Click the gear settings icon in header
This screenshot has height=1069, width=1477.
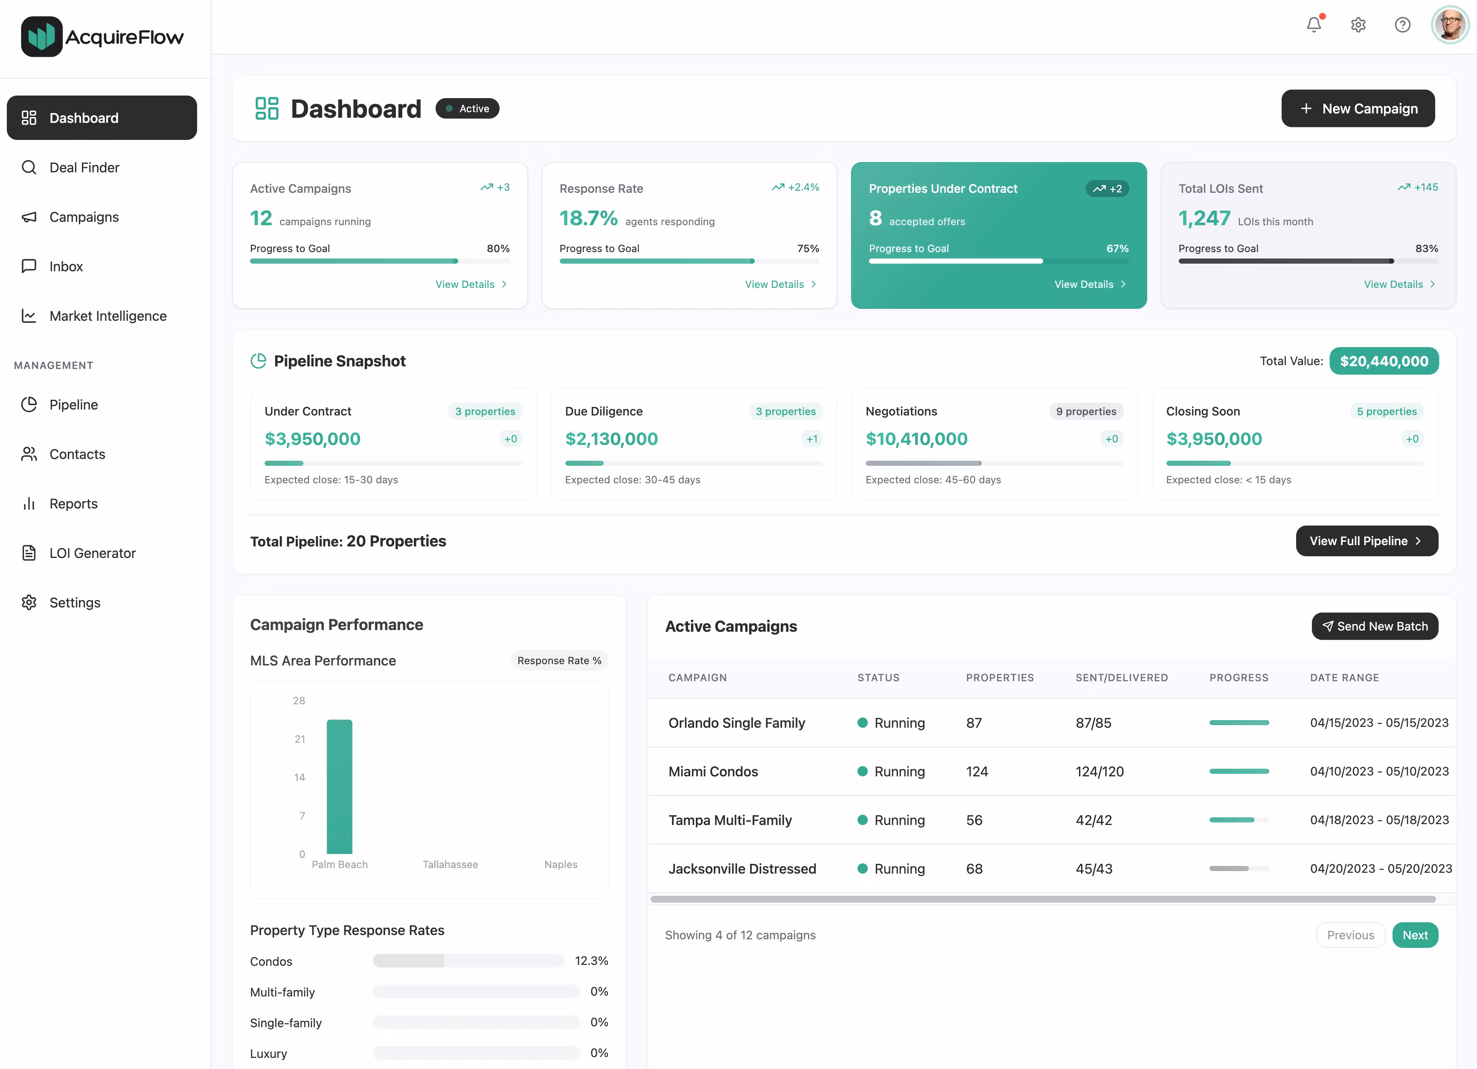coord(1358,25)
